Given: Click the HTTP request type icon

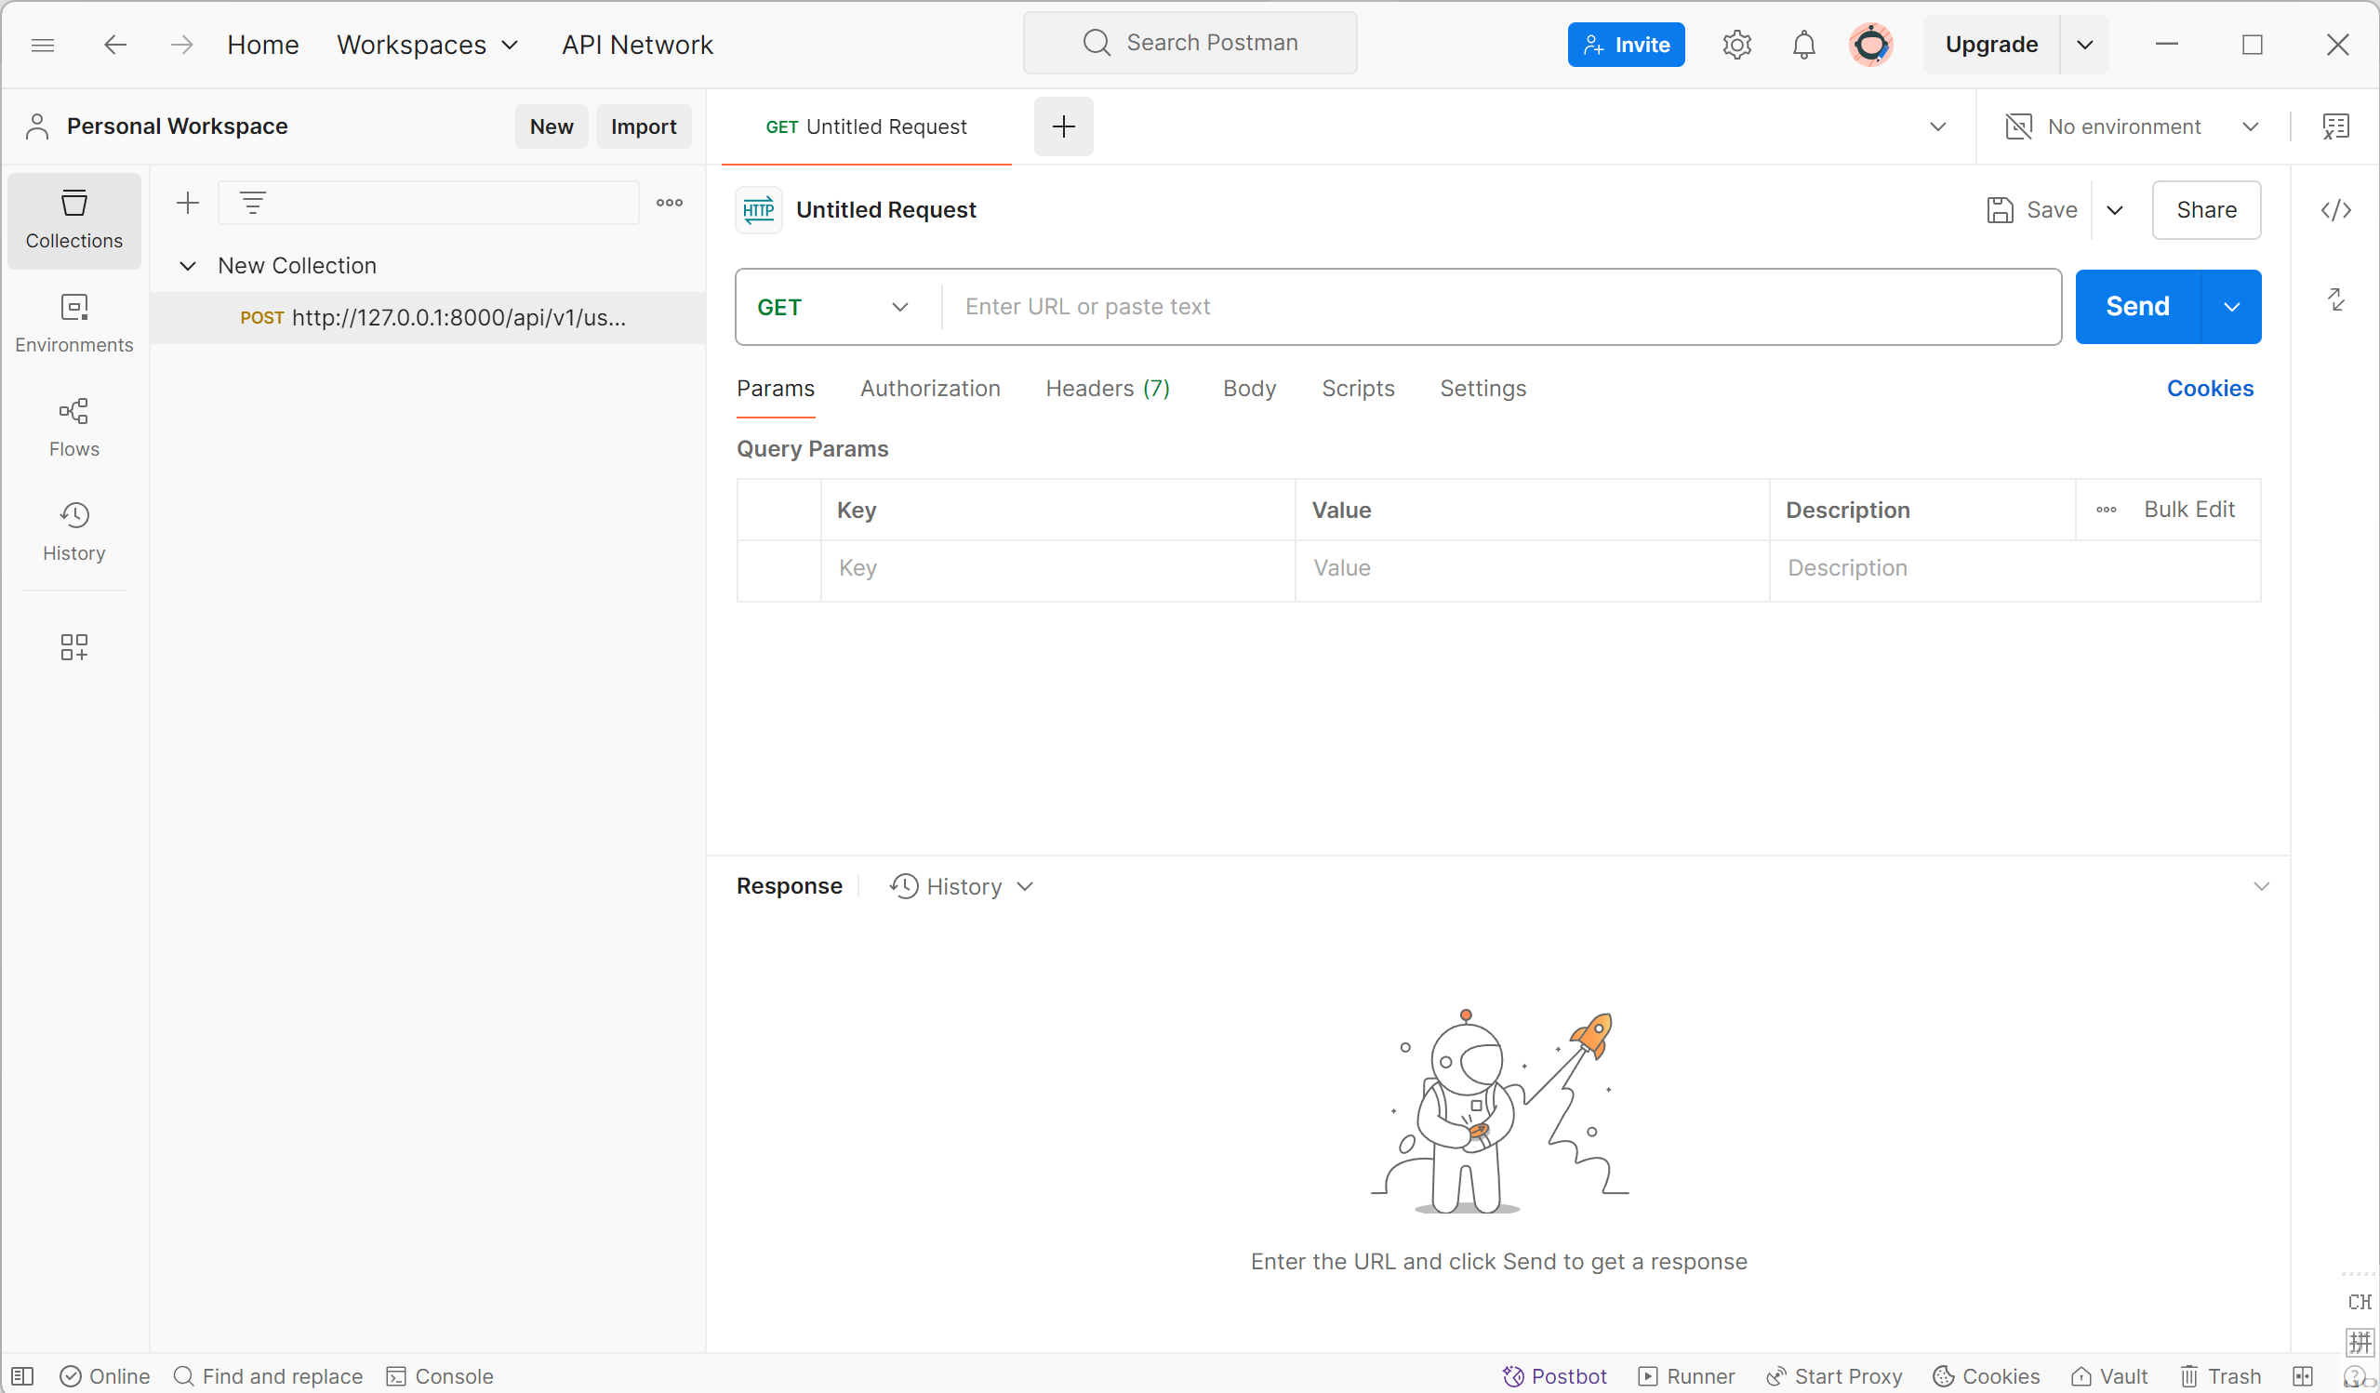Looking at the screenshot, I should (x=758, y=209).
